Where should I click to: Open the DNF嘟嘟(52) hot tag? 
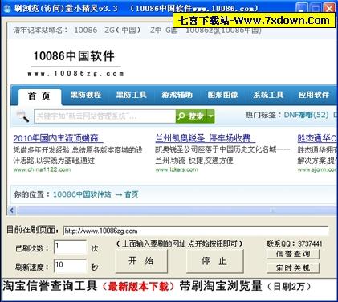(306, 115)
